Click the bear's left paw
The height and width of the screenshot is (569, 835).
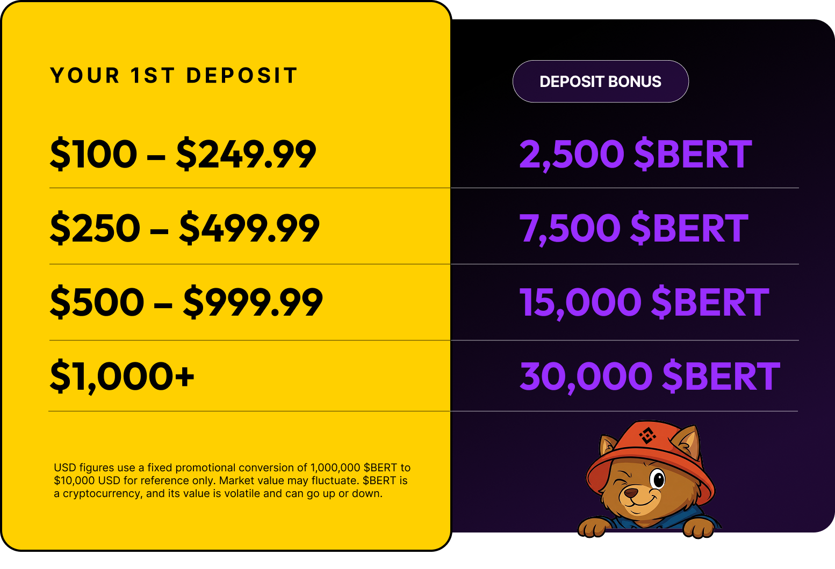click(x=592, y=528)
